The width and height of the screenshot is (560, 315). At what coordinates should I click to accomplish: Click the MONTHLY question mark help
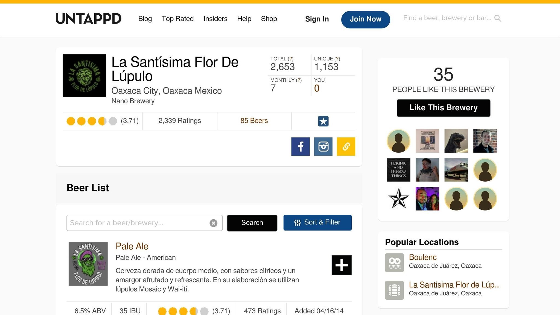tap(299, 80)
